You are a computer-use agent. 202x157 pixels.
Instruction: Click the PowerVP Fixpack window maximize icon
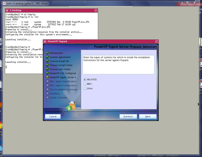[x=157, y=42]
